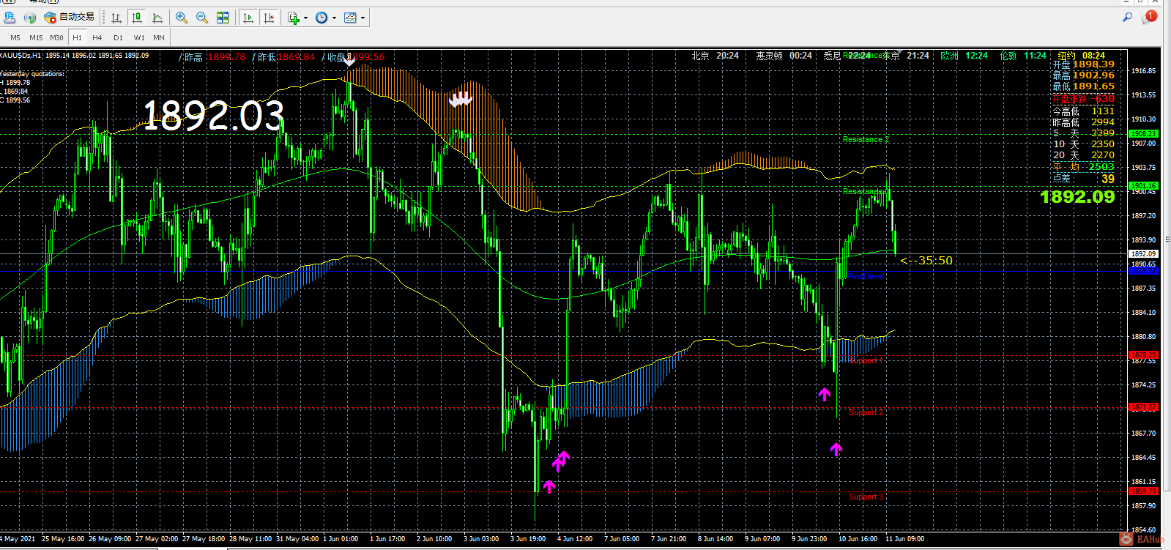Image resolution: width=1171 pixels, height=550 pixels.
Task: Select the M30 timeframe
Action: 56,37
